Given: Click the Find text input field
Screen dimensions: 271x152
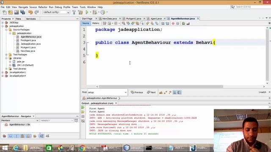Looking at the screenshot, I should click(106, 92).
